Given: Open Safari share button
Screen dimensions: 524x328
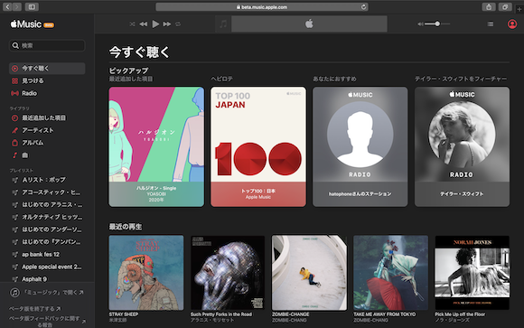Looking at the screenshot, I should (489, 7).
